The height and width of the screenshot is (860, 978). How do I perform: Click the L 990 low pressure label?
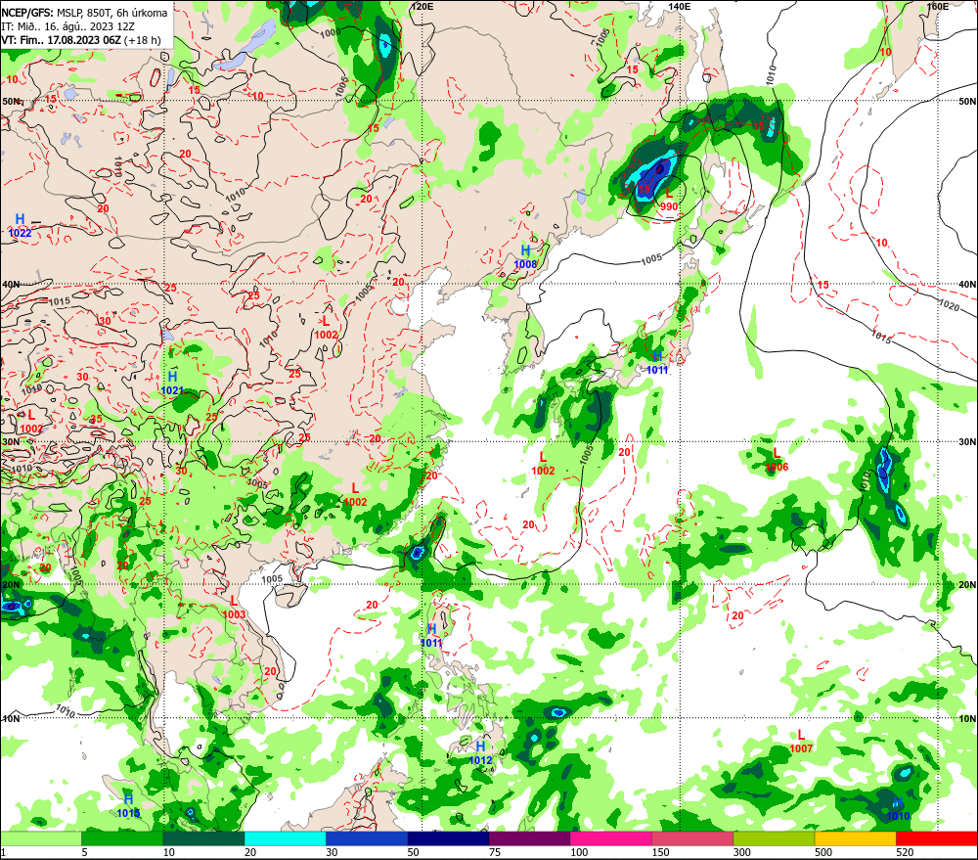click(669, 201)
